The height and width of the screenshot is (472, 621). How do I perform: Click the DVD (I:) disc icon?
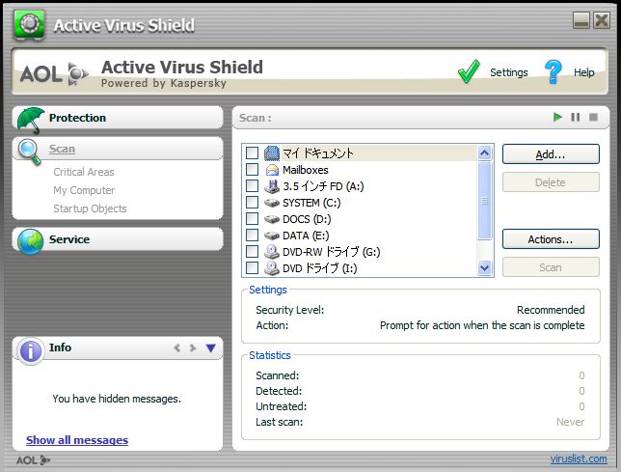272,268
